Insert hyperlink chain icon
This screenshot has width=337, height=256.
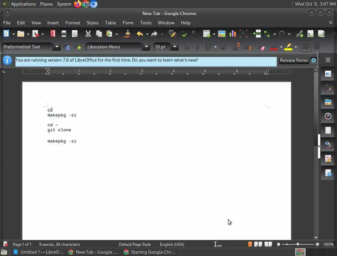click(x=299, y=34)
